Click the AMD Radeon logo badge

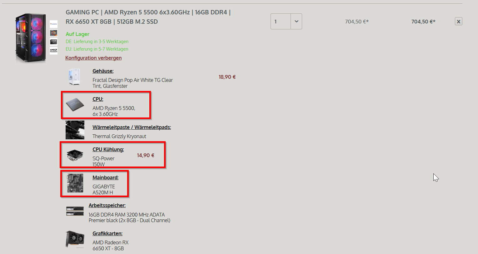pyautogui.click(x=53, y=50)
